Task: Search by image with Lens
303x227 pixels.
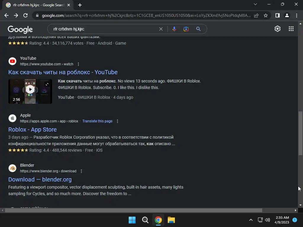Action: click(186, 29)
